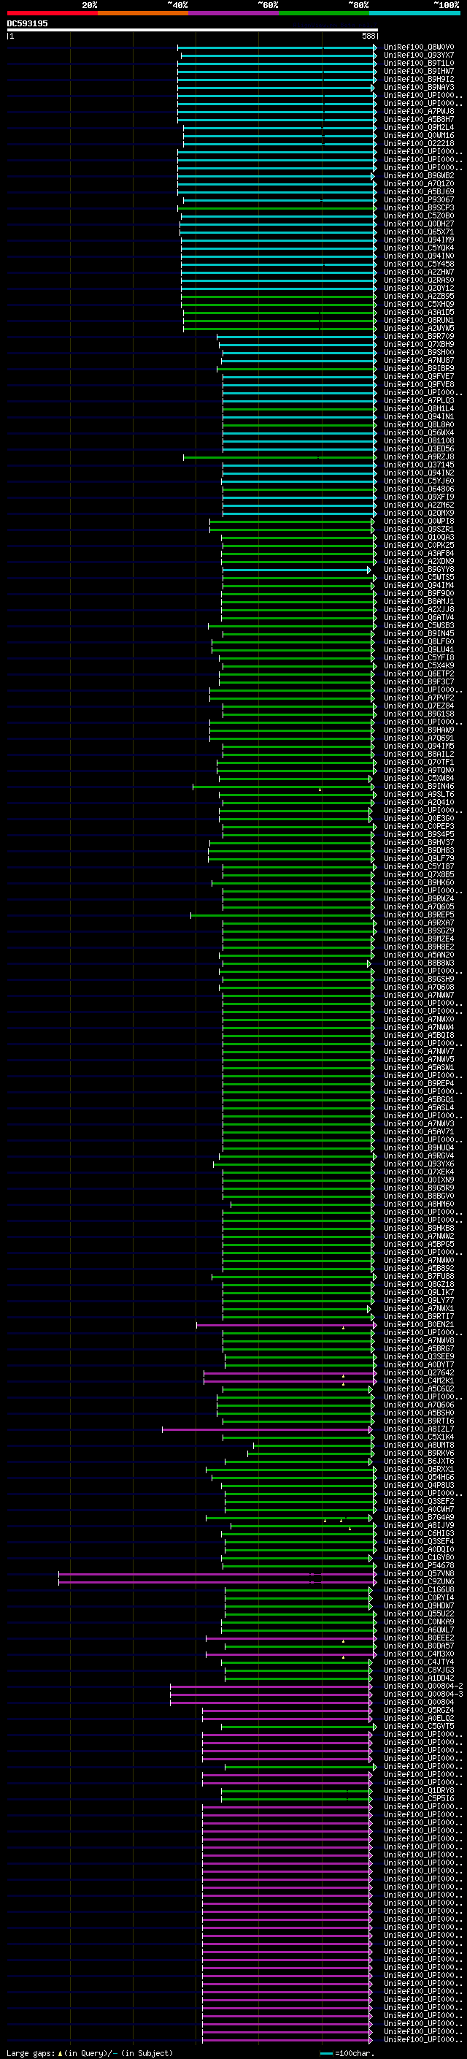
Task: Open hit UniRef100_B9SCP3
Action: tap(419, 208)
